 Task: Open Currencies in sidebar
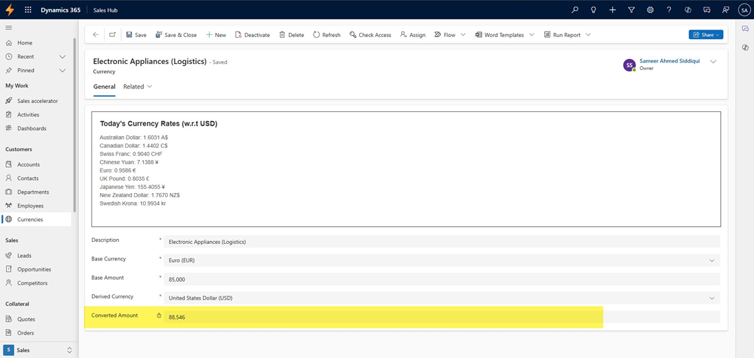(x=36, y=220)
